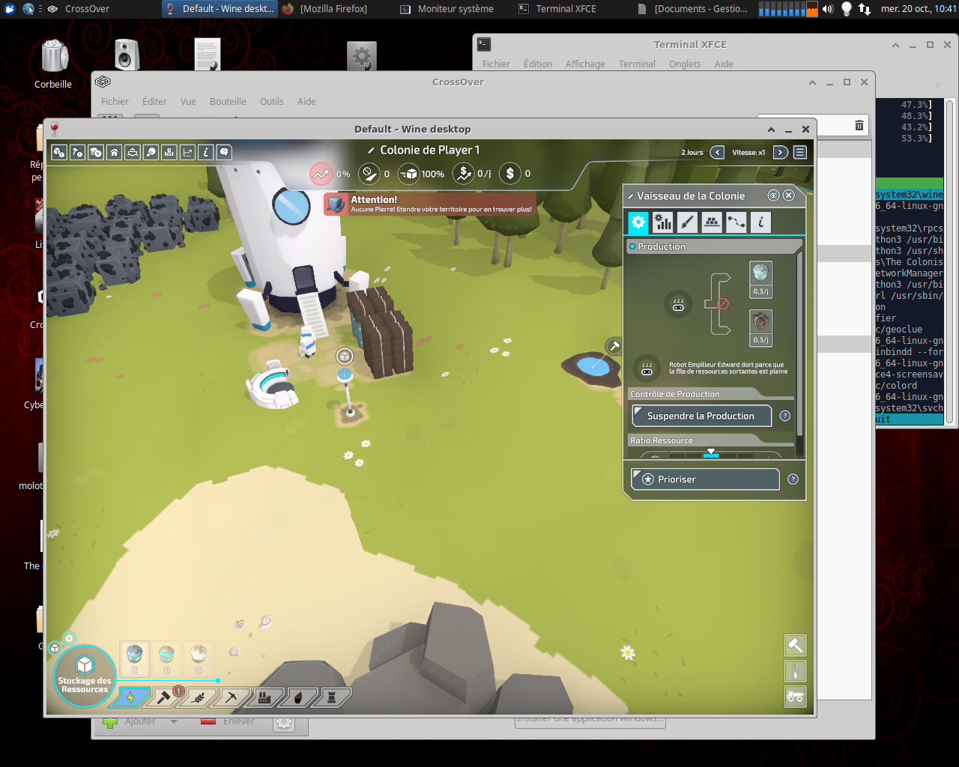Image resolution: width=959 pixels, height=767 pixels.
Task: Open the statistics graph icon in the top toolbar
Action: (x=187, y=152)
